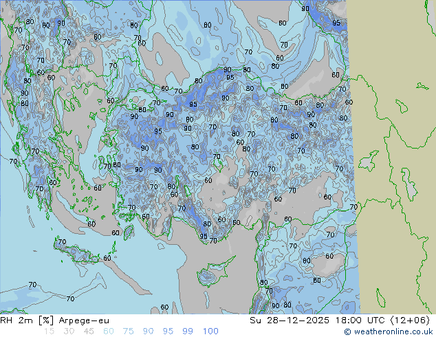
Task: Click the legend value 60 below the title
Action: point(109,331)
